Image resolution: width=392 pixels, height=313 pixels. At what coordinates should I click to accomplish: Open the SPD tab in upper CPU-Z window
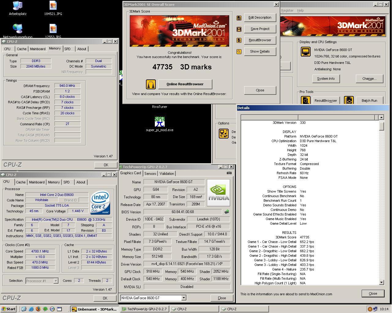[x=68, y=49]
